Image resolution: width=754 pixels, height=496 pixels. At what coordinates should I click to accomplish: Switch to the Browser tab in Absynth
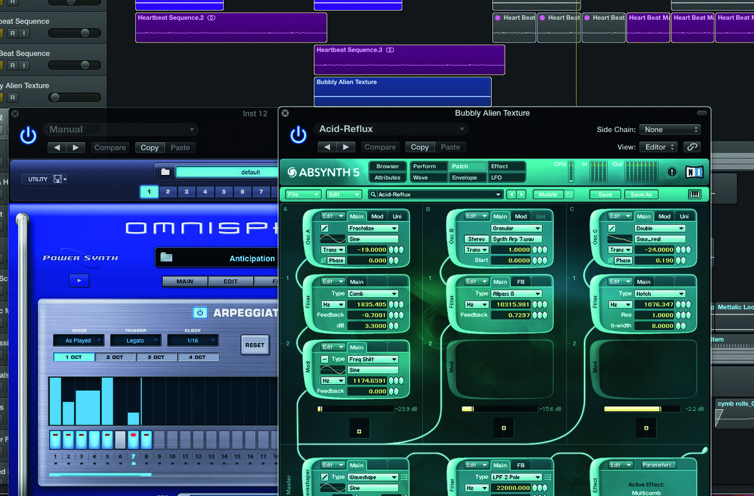[x=387, y=166]
